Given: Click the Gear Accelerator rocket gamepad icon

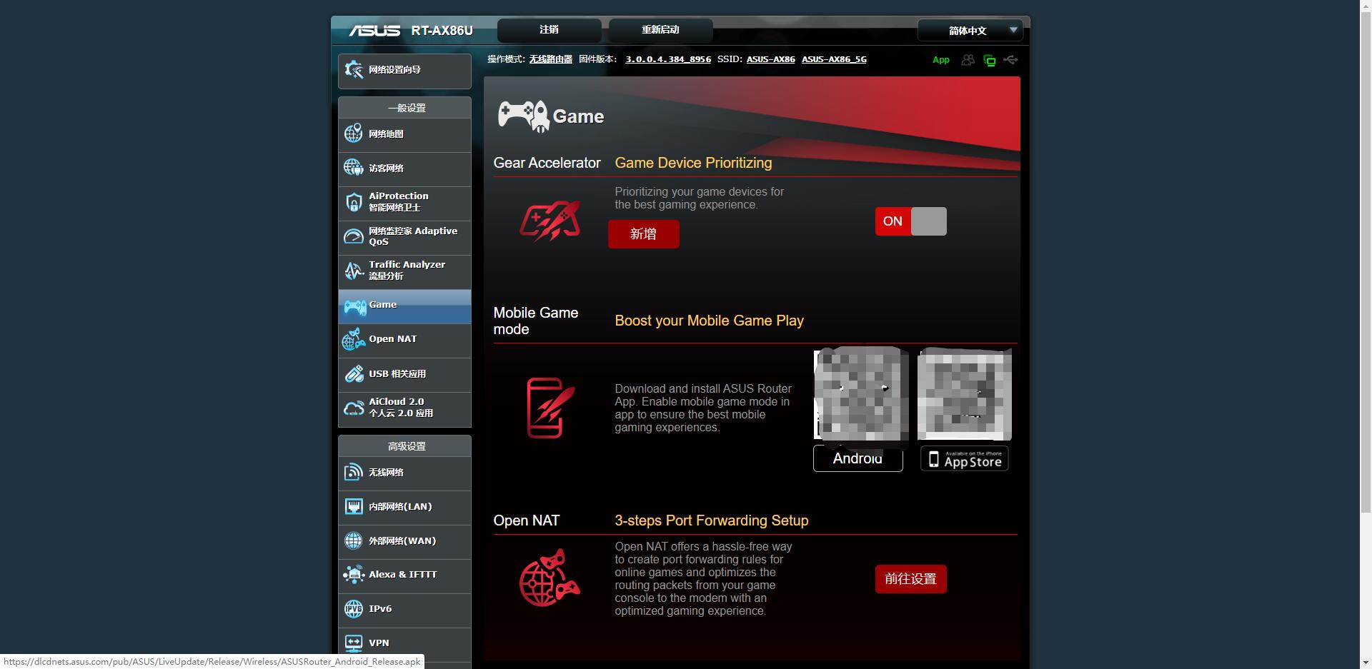Looking at the screenshot, I should pyautogui.click(x=550, y=221).
